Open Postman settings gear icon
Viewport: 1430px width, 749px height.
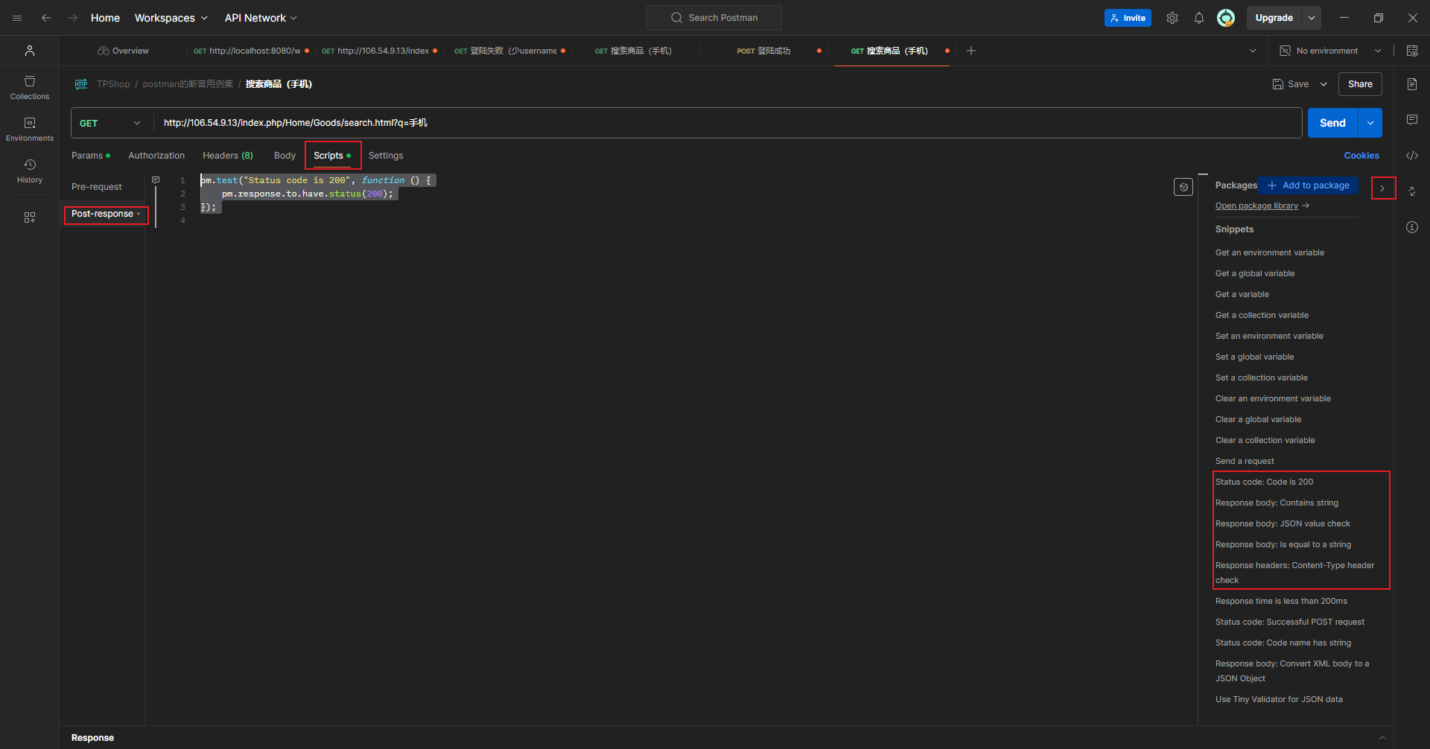(1172, 18)
